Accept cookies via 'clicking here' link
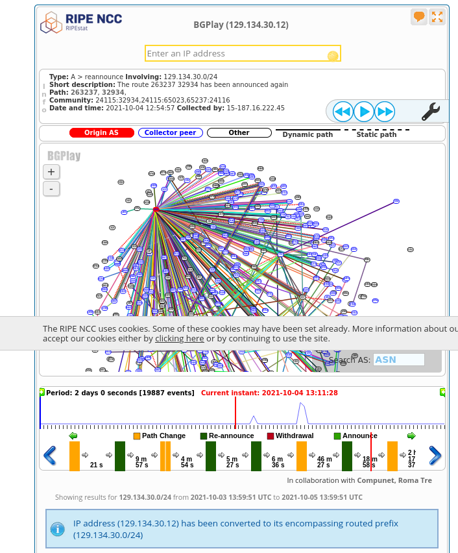The image size is (458, 553). [180, 338]
